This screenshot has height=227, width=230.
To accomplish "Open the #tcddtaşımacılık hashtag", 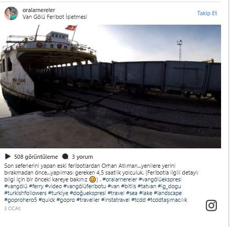I will (167, 200).
